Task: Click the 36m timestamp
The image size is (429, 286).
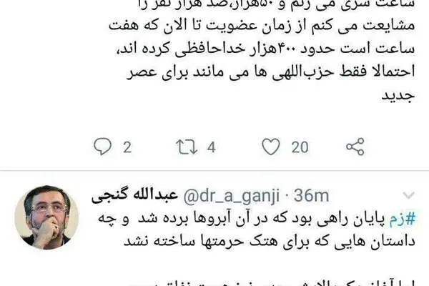Action: pyautogui.click(x=311, y=196)
